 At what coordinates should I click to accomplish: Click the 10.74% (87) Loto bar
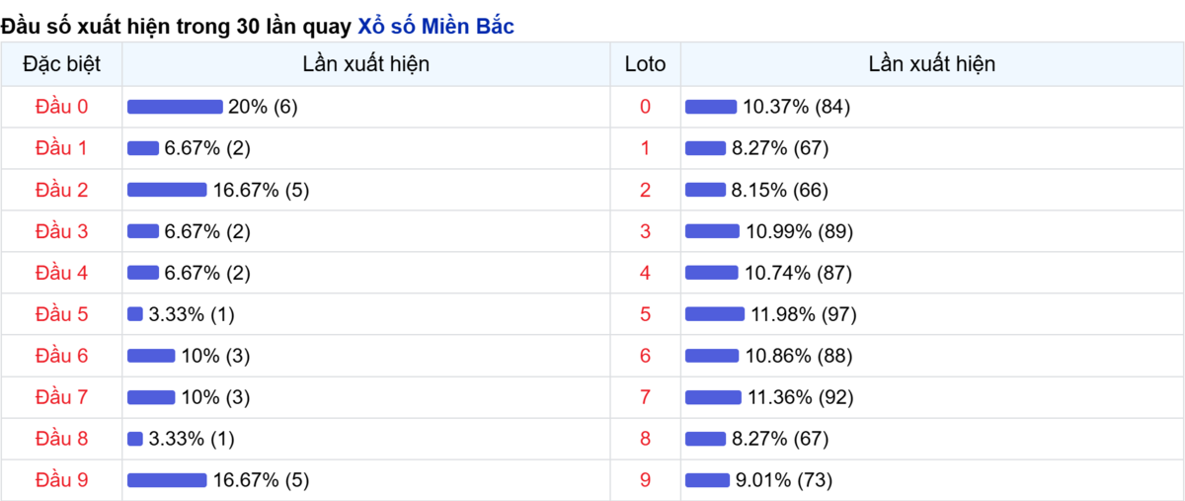712,273
